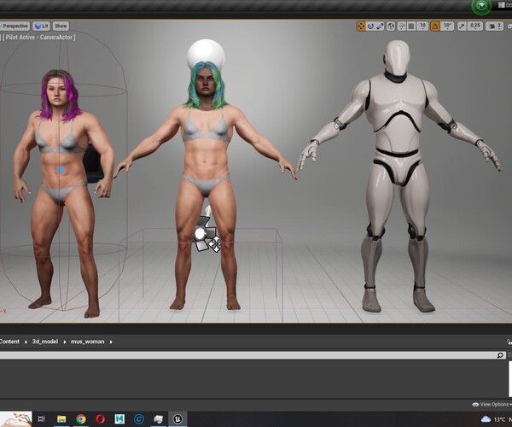The width and height of the screenshot is (512, 427).
Task: Click the Content breadcrumb folder
Action: point(9,342)
